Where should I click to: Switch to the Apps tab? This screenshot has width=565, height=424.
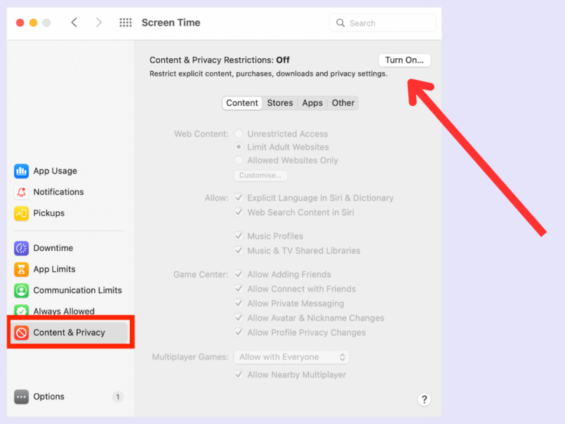[x=312, y=103]
